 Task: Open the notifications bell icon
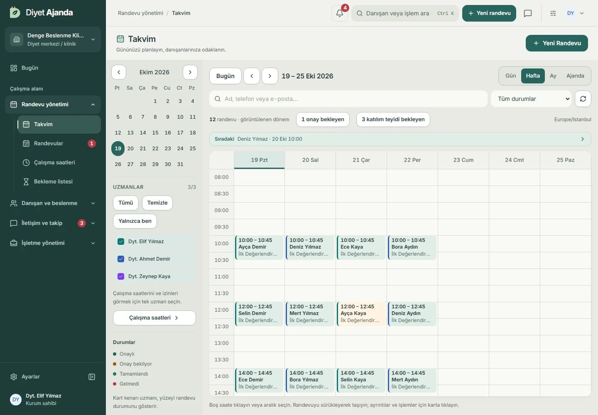(x=339, y=13)
